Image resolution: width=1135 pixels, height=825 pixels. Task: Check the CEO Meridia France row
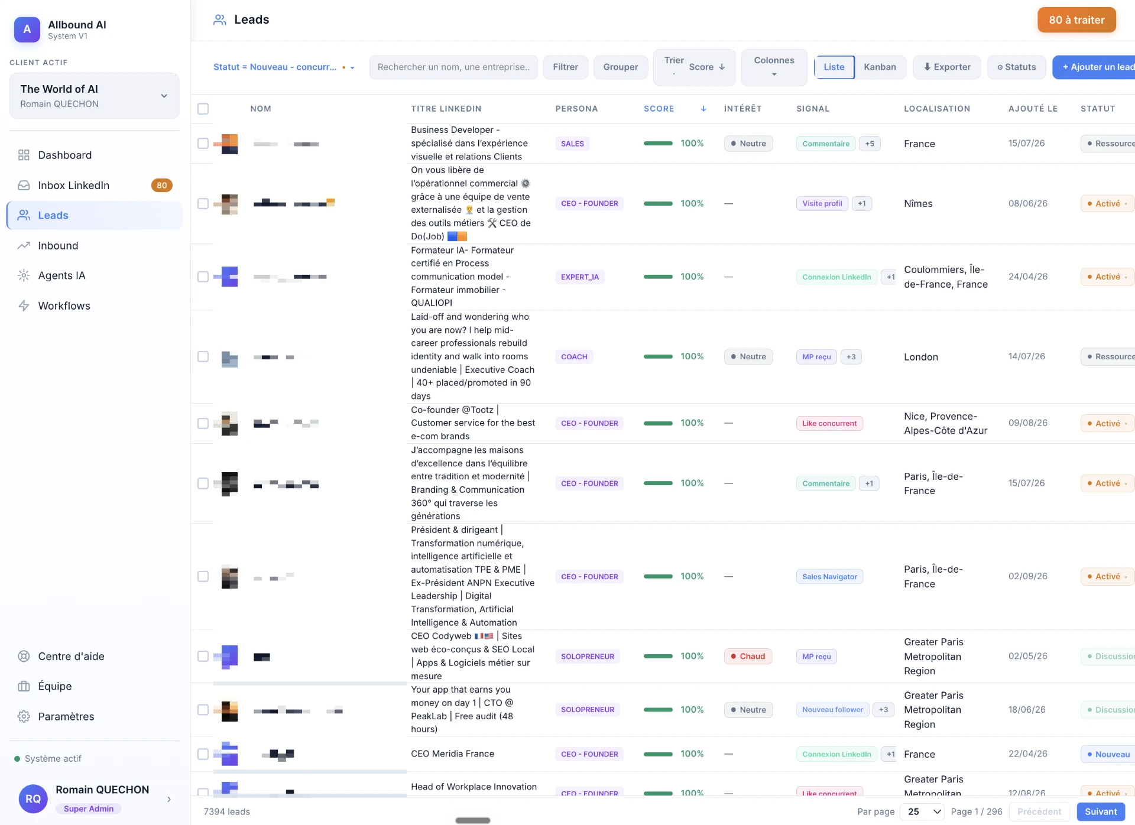(x=203, y=754)
